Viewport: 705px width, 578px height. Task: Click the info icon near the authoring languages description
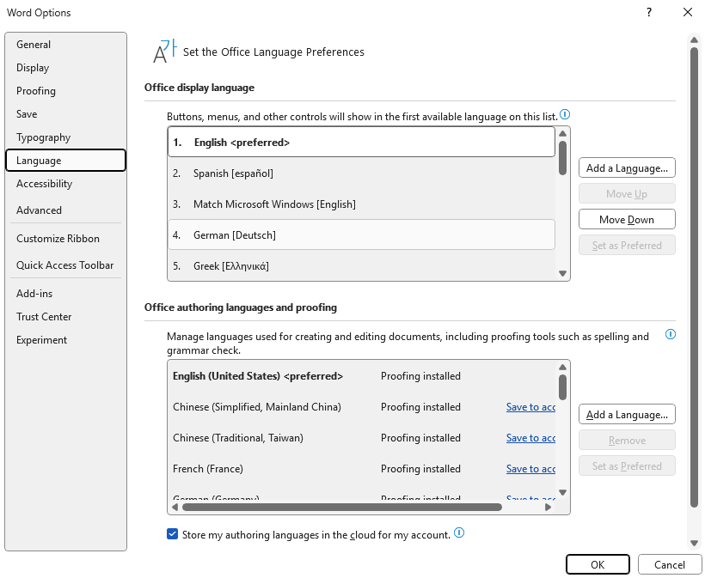670,334
